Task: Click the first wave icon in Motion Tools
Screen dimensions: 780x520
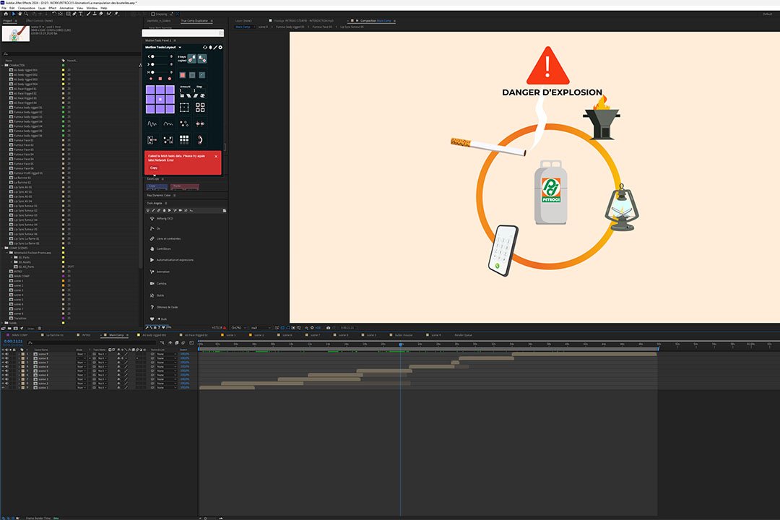Action: 152,124
